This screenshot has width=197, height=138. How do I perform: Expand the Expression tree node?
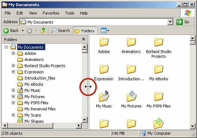point(13,72)
